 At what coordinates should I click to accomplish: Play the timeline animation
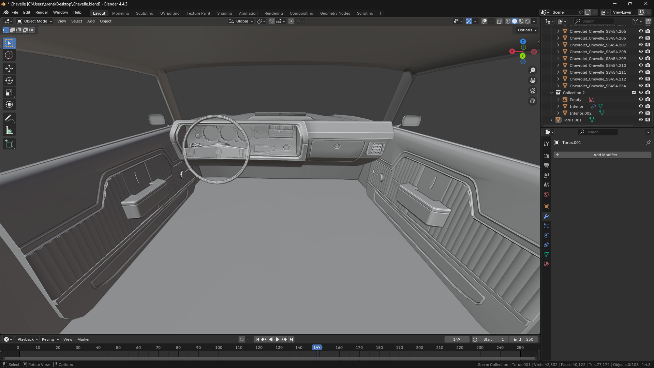click(x=277, y=339)
